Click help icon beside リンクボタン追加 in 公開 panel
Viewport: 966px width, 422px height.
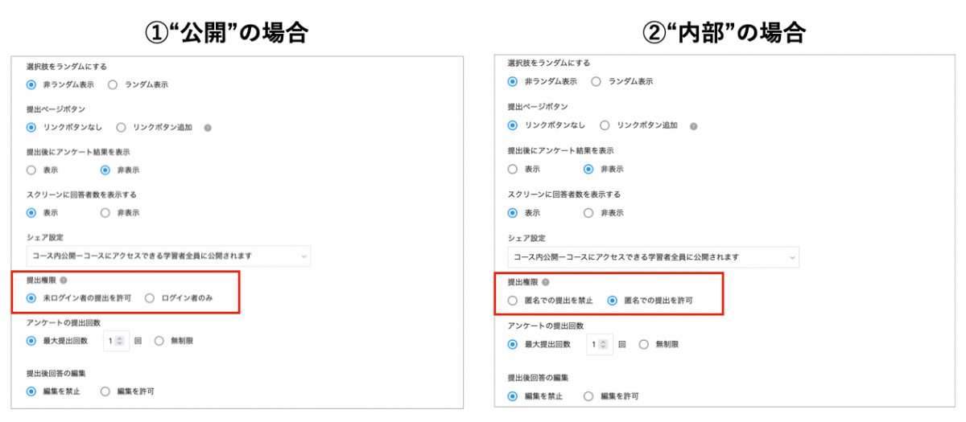(x=208, y=127)
